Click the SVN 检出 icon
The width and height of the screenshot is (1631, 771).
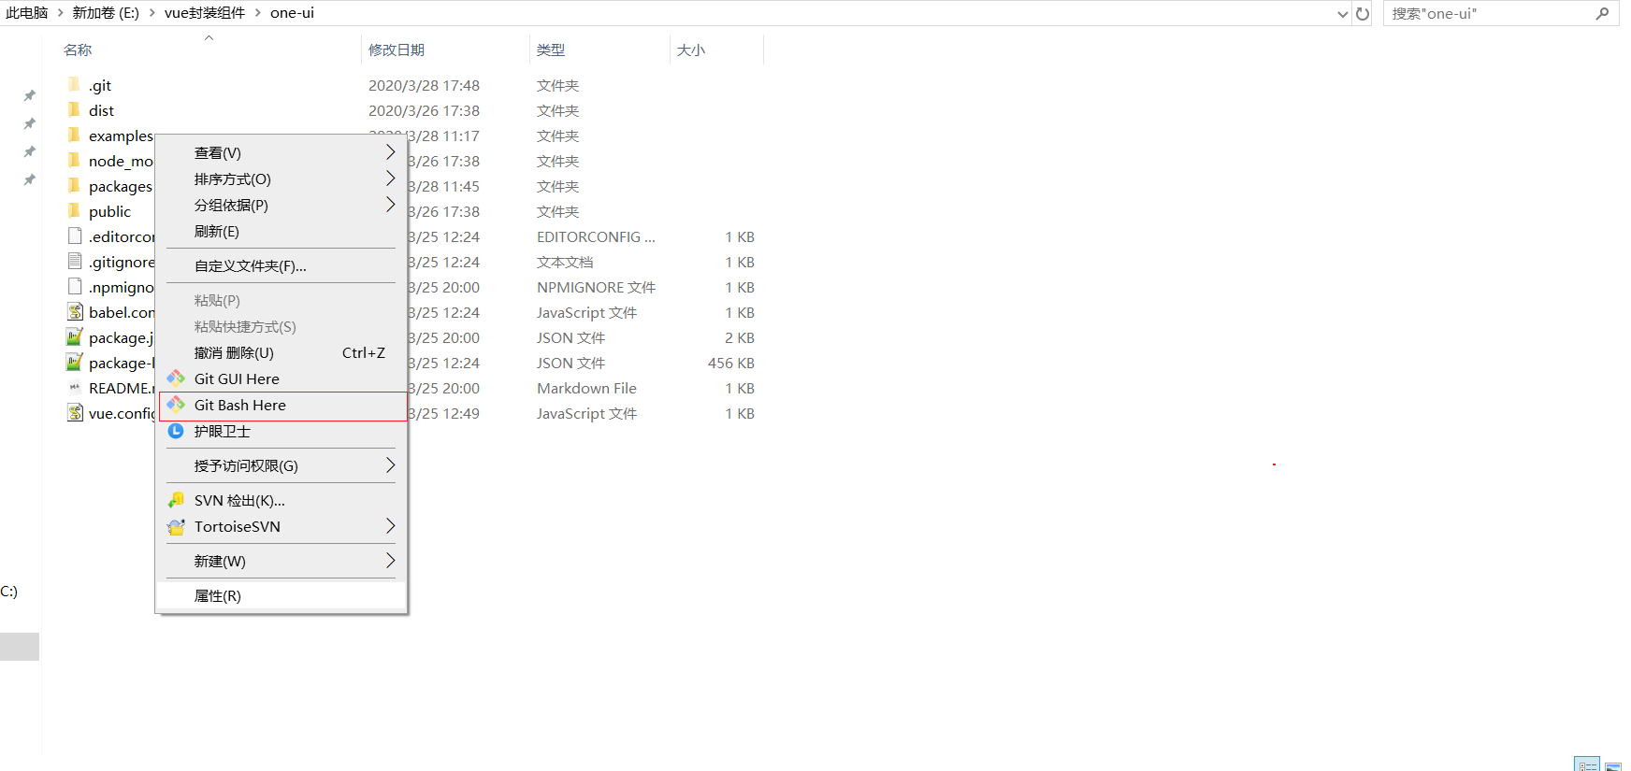tap(176, 500)
